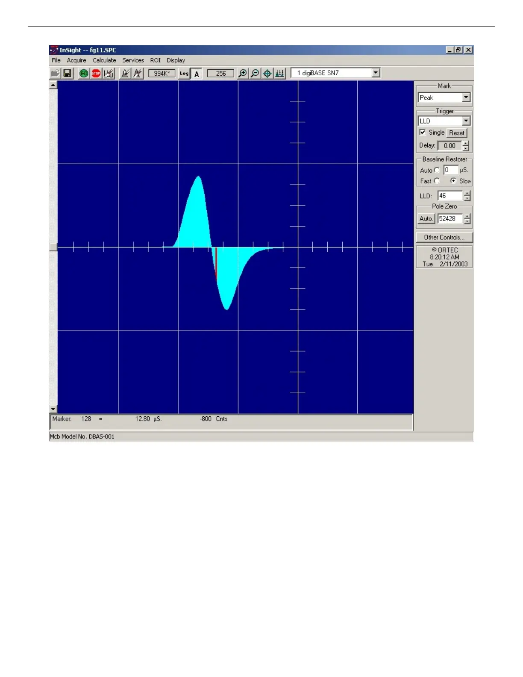Close the InSight window
This screenshot has height=677, width=523.
click(x=469, y=50)
